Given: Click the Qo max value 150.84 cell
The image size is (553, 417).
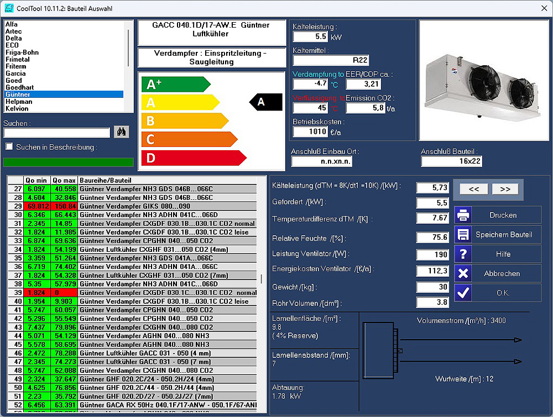Looking at the screenshot, I should [64, 207].
